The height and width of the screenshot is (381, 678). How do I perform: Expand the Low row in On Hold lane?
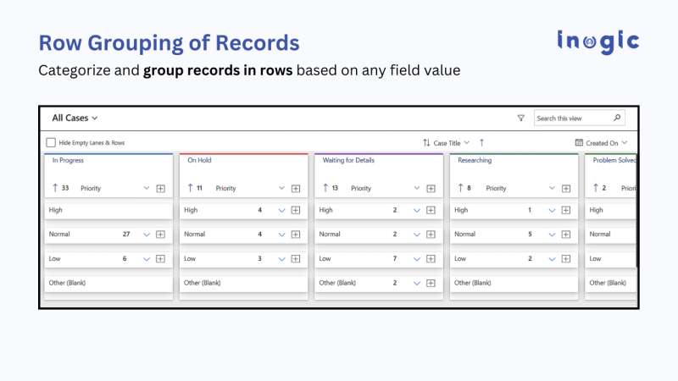click(x=281, y=259)
